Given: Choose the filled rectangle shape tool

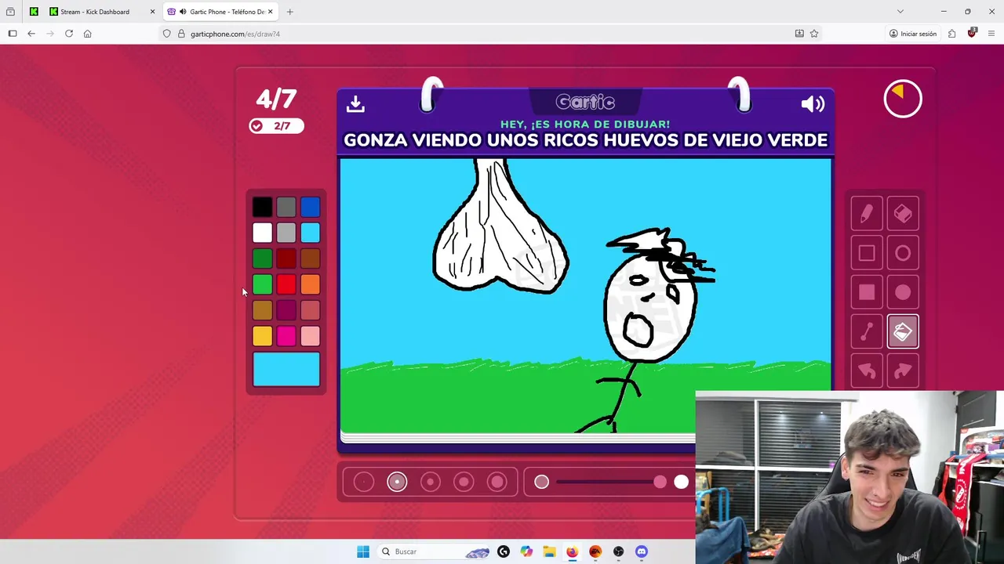Looking at the screenshot, I should coord(867,292).
